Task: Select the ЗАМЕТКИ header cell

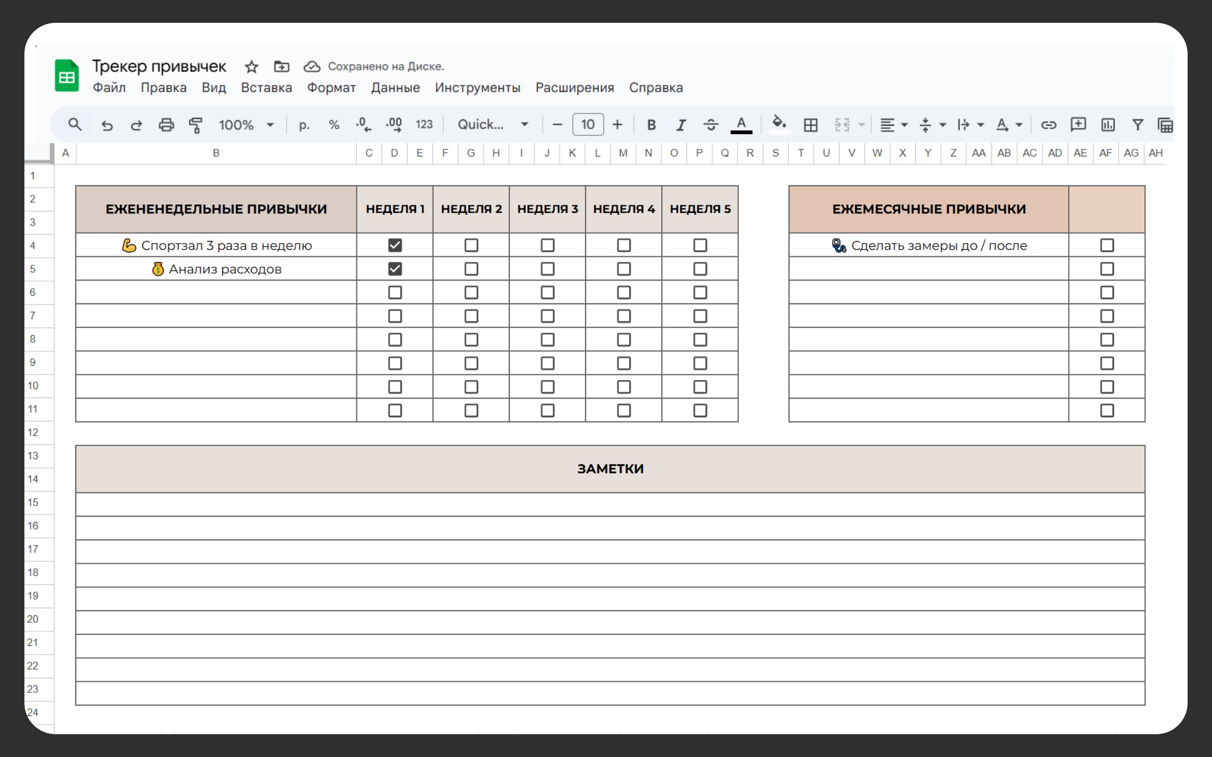Action: point(610,469)
